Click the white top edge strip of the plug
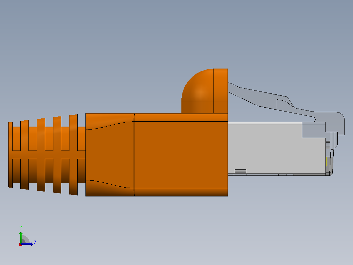The width and height of the screenshot is (353, 265). [x=265, y=123]
